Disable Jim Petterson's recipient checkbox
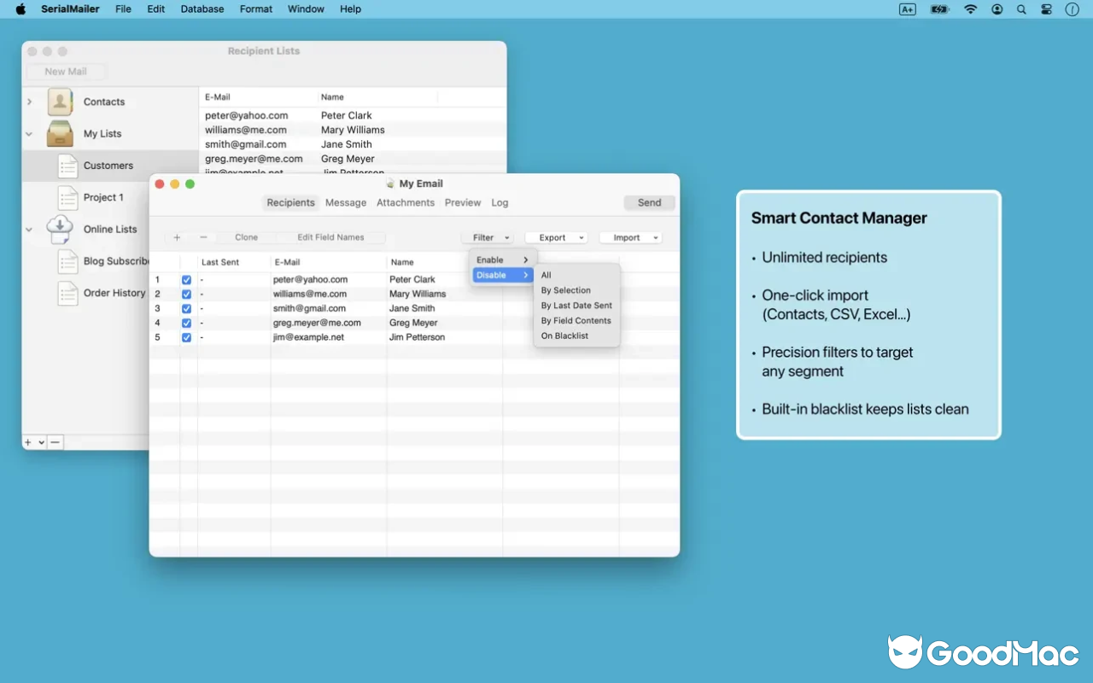The height and width of the screenshot is (683, 1093). click(186, 337)
